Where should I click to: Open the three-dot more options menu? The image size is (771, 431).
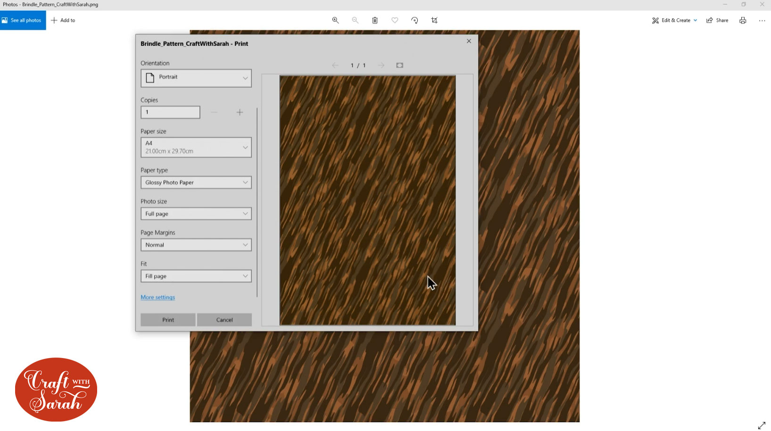tap(762, 20)
